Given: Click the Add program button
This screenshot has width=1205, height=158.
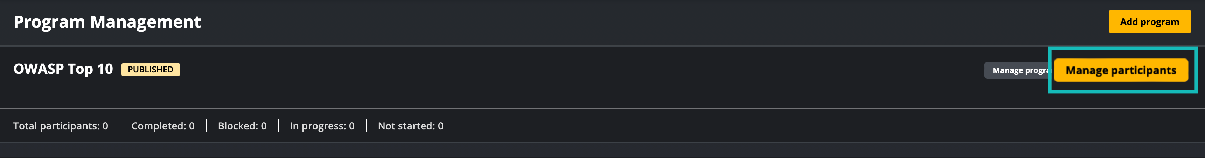Looking at the screenshot, I should tap(1149, 22).
